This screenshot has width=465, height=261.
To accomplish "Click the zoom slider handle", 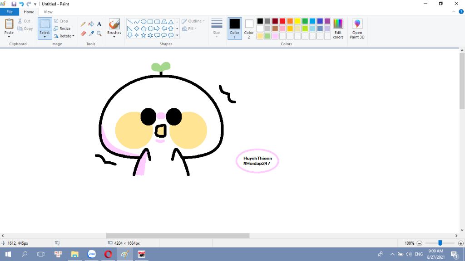I will 440,243.
